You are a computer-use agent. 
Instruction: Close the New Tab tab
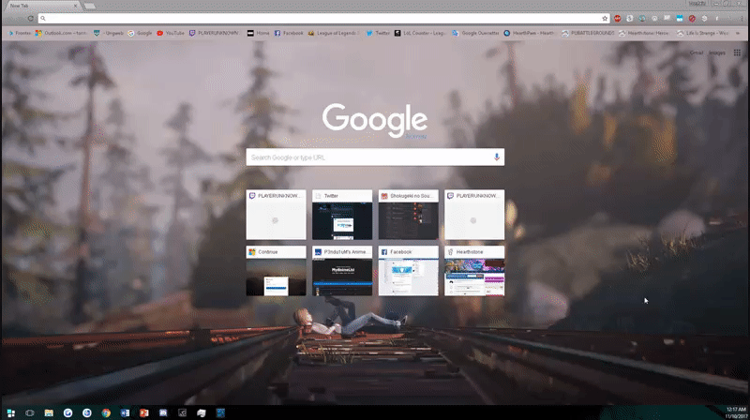coord(75,6)
